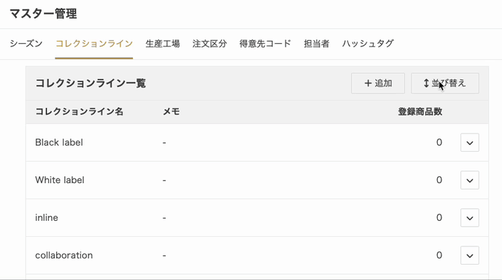Screen dimensions: 502x280
Task: Switch to the シーズン tab
Action: point(26,44)
